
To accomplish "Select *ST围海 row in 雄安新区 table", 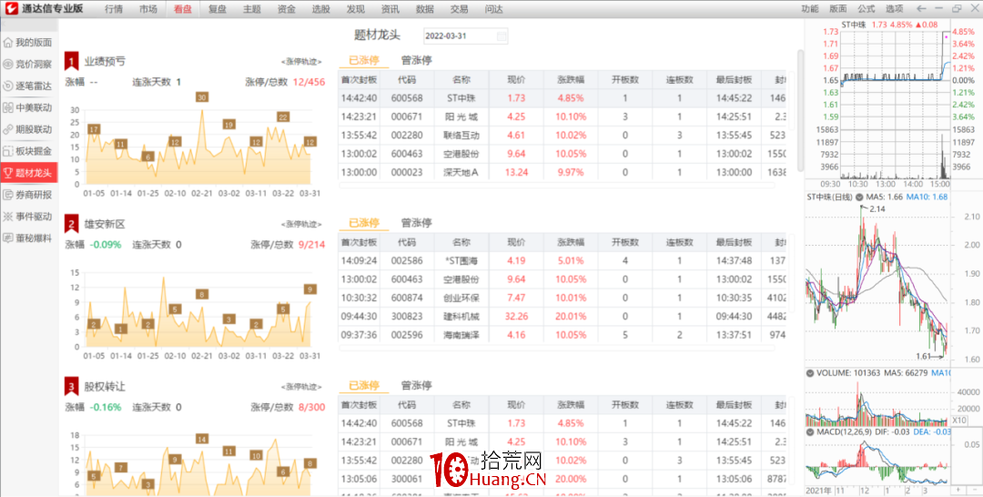I will coord(562,260).
